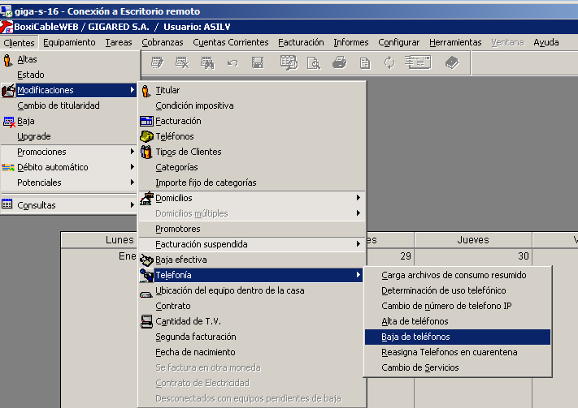Open the Débito automático submenu
578x408 pixels.
point(133,167)
